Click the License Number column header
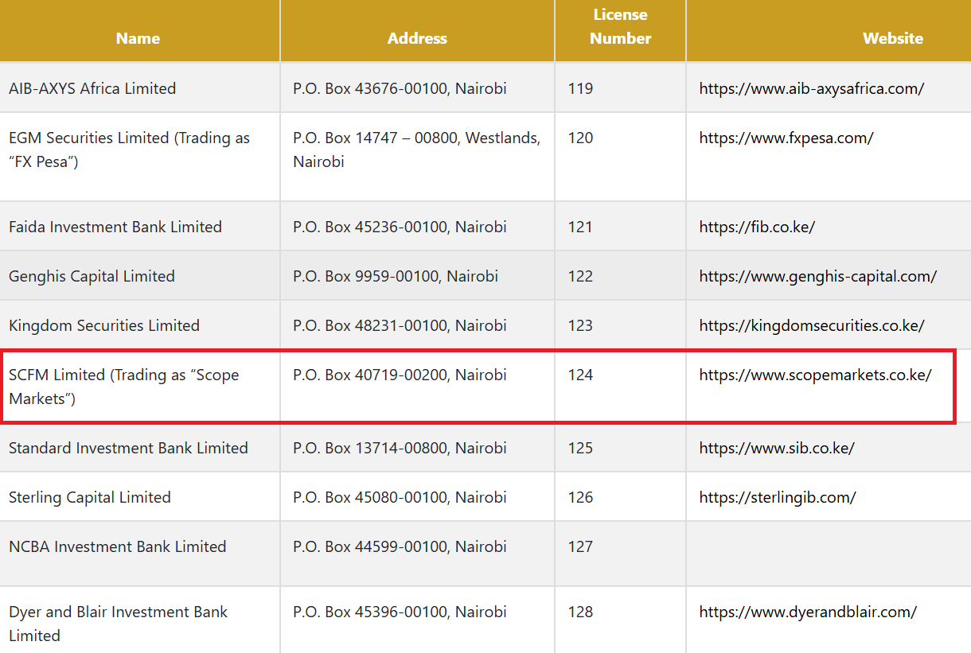The image size is (971, 653). click(x=620, y=27)
